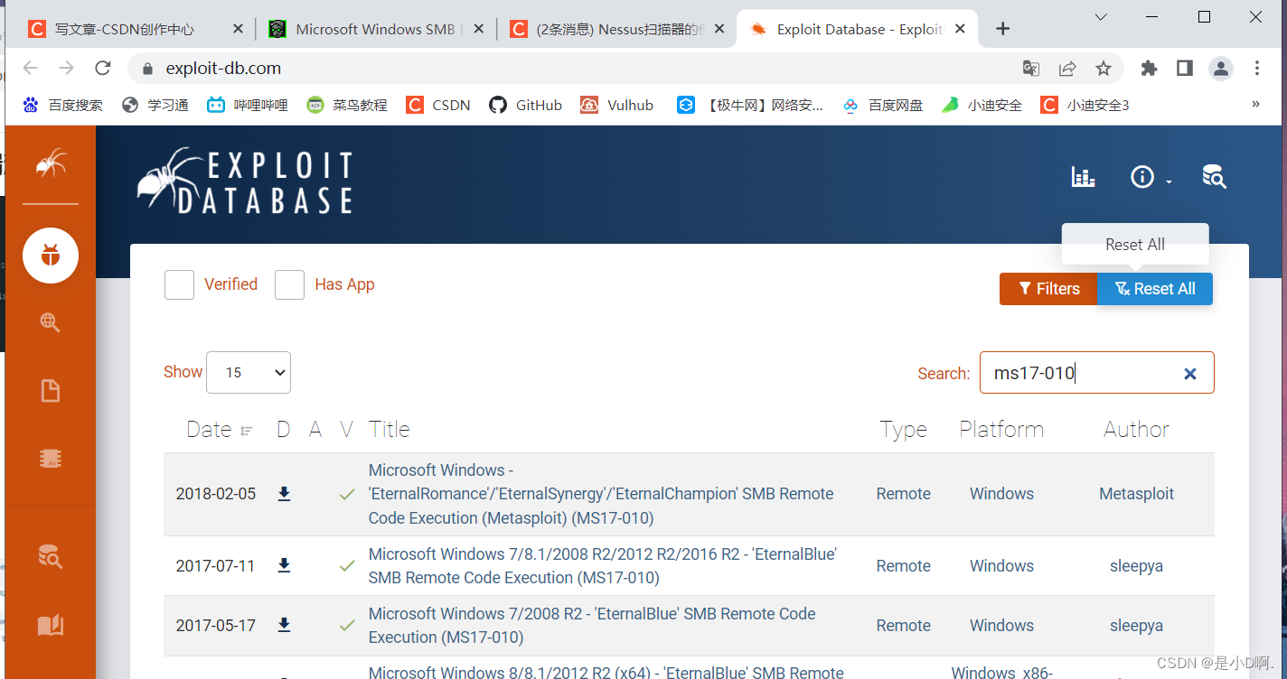Close the Exploit Database tab

960,29
